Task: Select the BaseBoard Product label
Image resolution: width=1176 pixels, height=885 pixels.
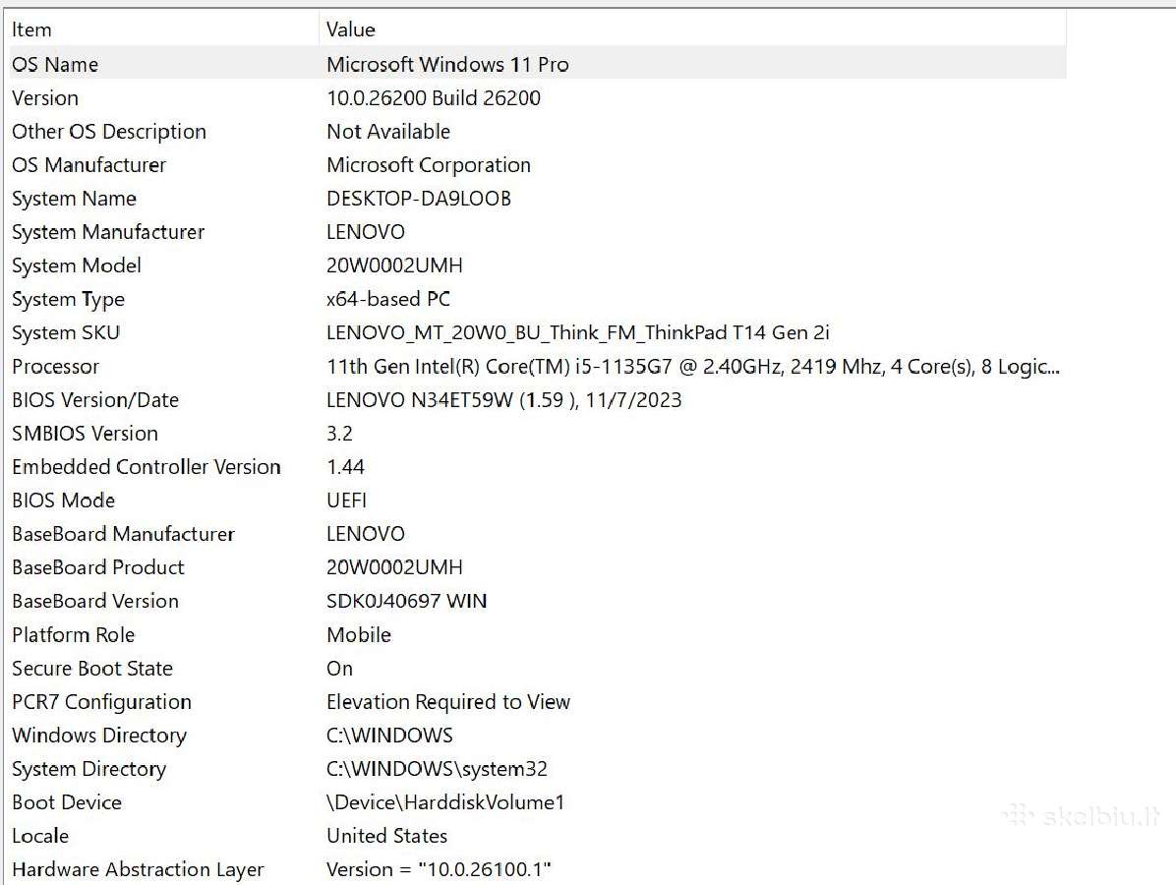Action: pos(98,567)
